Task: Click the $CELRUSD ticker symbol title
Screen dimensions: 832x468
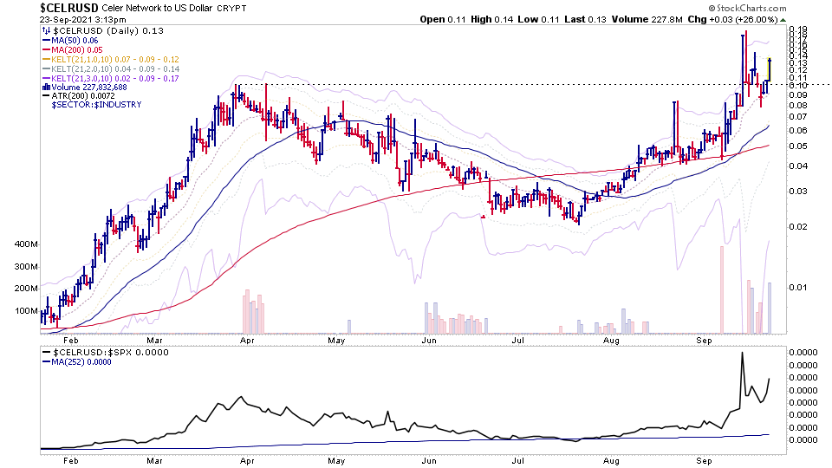Action: pos(69,8)
